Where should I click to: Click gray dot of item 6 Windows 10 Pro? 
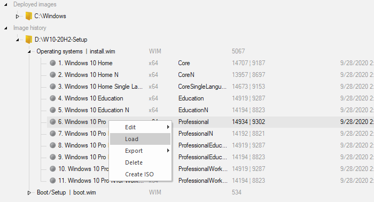click(x=52, y=122)
